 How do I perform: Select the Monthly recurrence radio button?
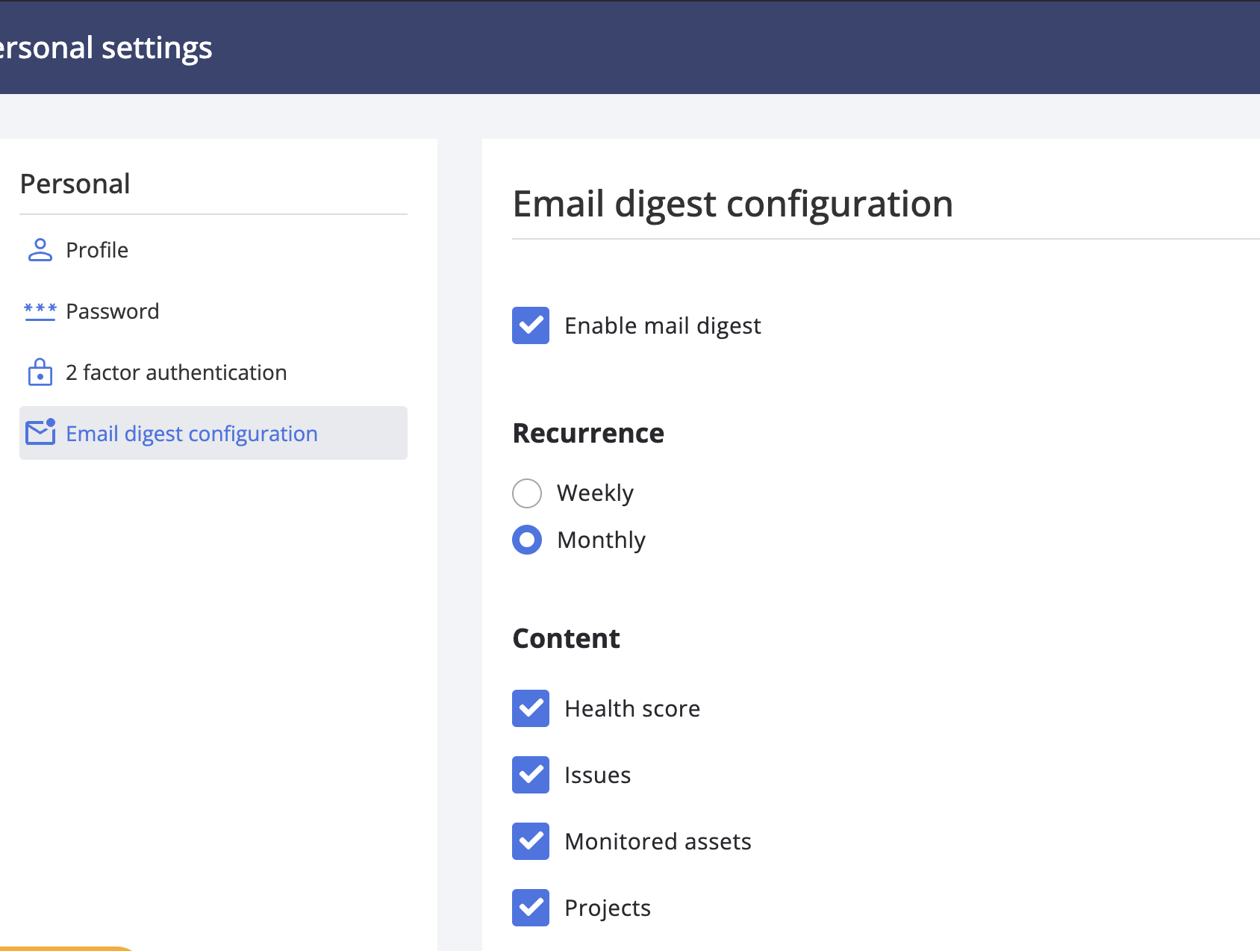click(x=527, y=540)
